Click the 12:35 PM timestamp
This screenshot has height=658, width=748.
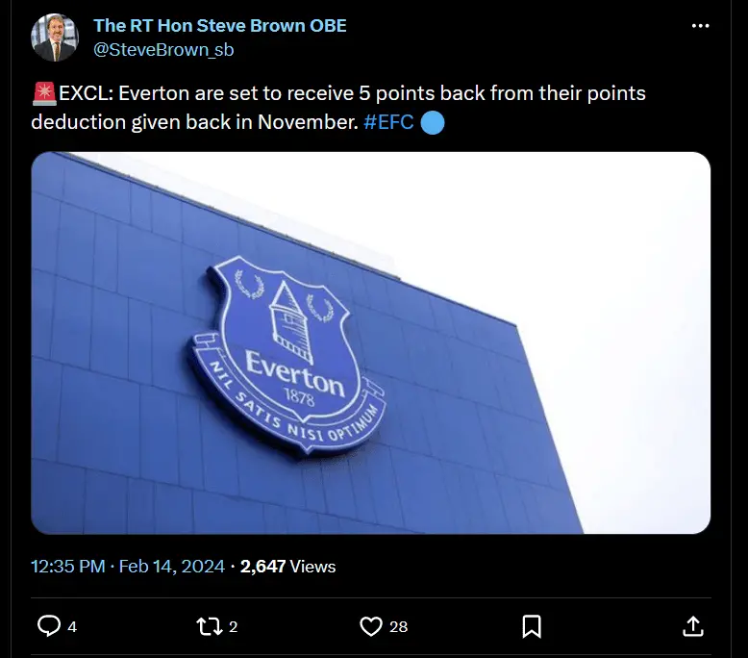point(67,567)
